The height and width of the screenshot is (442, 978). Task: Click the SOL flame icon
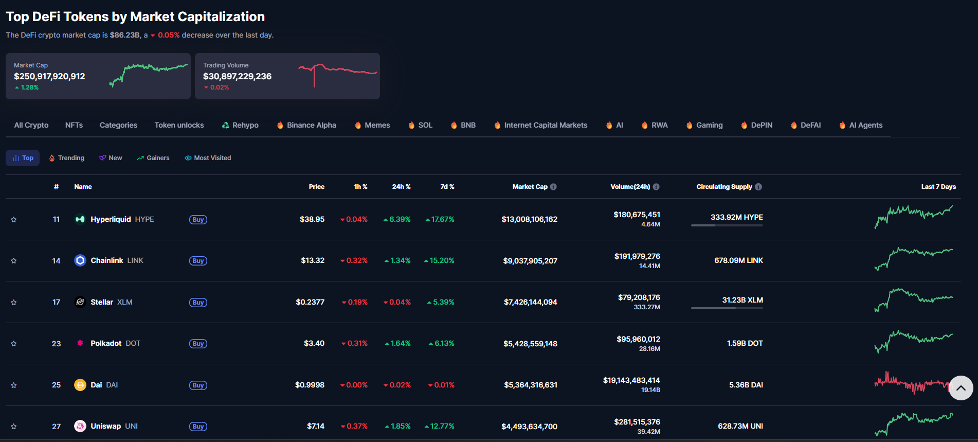[411, 125]
